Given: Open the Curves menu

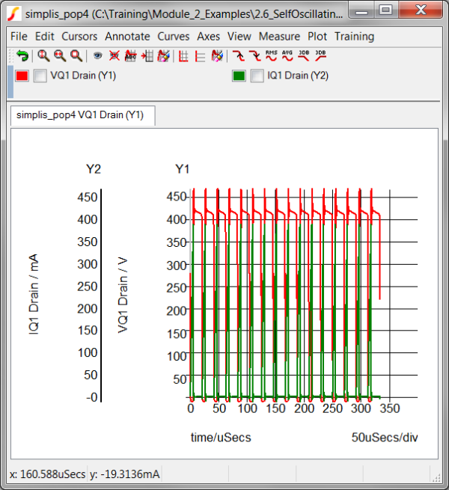Looking at the screenshot, I should [x=174, y=36].
